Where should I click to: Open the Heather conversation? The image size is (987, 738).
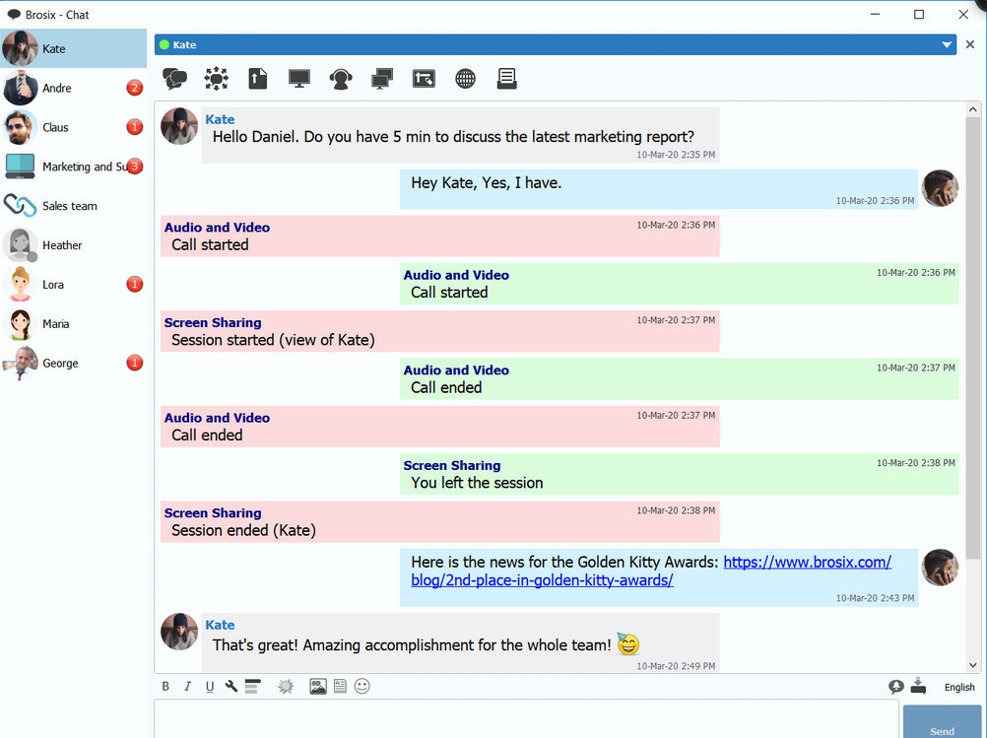(x=74, y=245)
